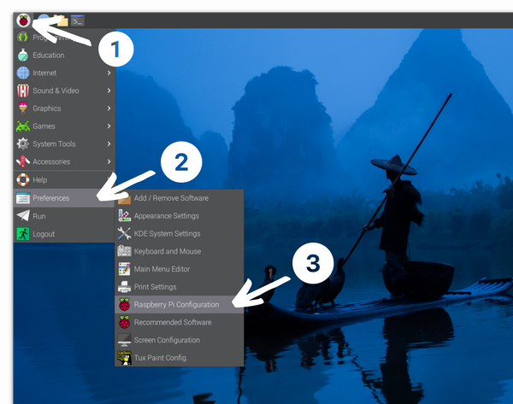Open the file manager folder icon
The height and width of the screenshot is (404, 513).
pos(61,20)
